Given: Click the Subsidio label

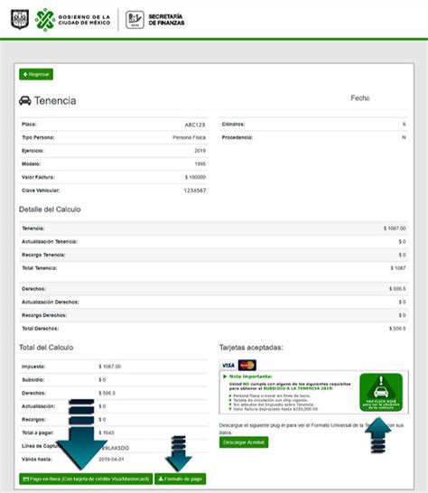Looking at the screenshot, I should pyautogui.click(x=33, y=380).
